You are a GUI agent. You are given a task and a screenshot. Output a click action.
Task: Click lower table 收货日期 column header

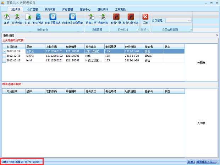(134, 91)
